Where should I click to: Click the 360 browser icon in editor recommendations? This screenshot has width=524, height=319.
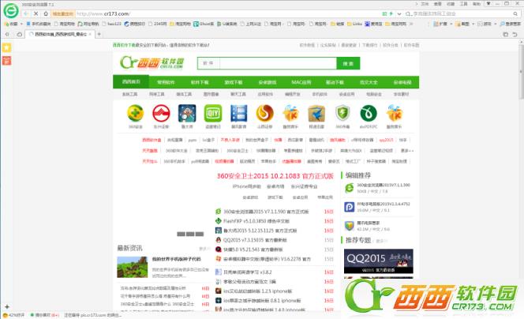350,188
